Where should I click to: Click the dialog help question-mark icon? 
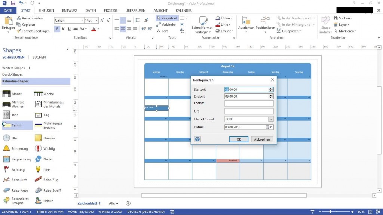[x=197, y=139]
